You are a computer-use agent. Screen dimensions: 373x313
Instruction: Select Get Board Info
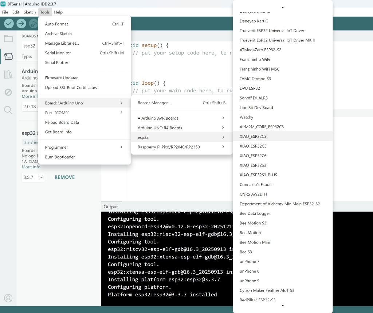click(x=85, y=132)
